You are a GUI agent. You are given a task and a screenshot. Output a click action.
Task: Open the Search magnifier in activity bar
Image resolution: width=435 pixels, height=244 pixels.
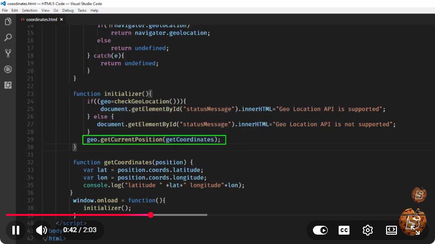tap(8, 37)
